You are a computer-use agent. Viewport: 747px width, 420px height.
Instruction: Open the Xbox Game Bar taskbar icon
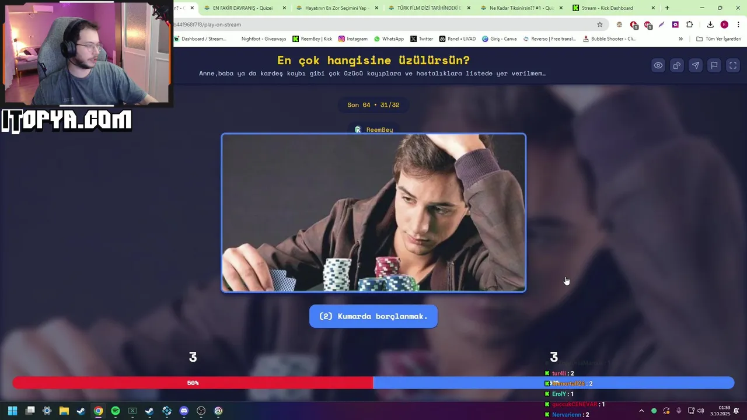(132, 411)
